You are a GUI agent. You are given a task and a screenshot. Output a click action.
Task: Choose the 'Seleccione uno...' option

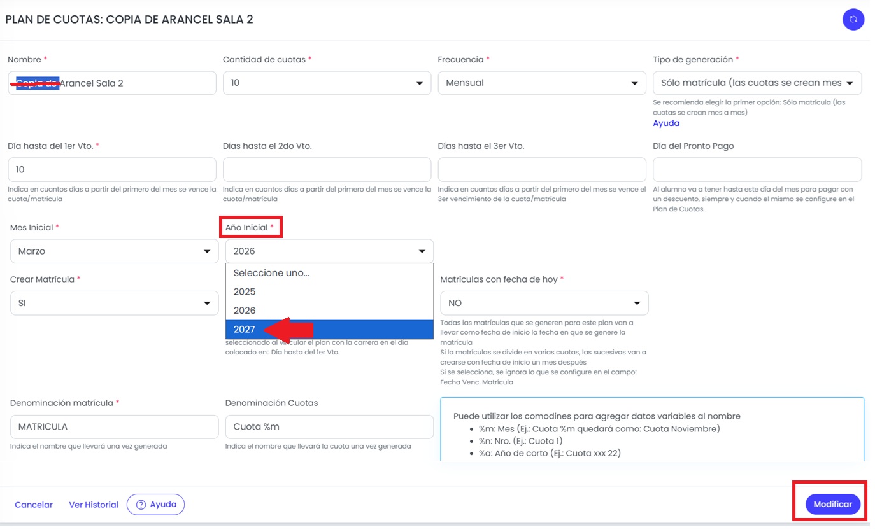pos(329,273)
